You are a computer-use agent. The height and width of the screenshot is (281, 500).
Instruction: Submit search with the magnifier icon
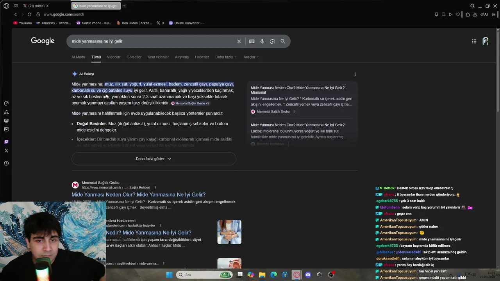coord(283,41)
